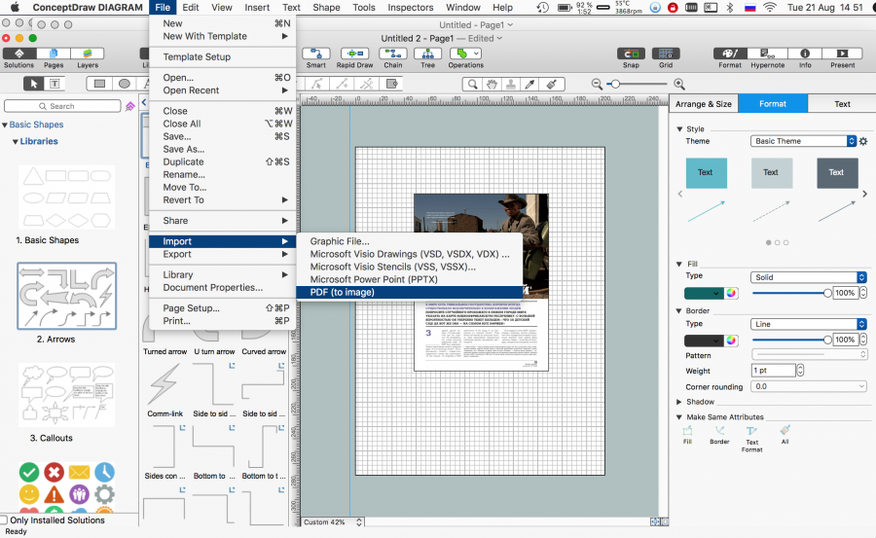Screen dimensions: 876x538
Task: Choose PDF (to image) import option
Action: [x=342, y=292]
